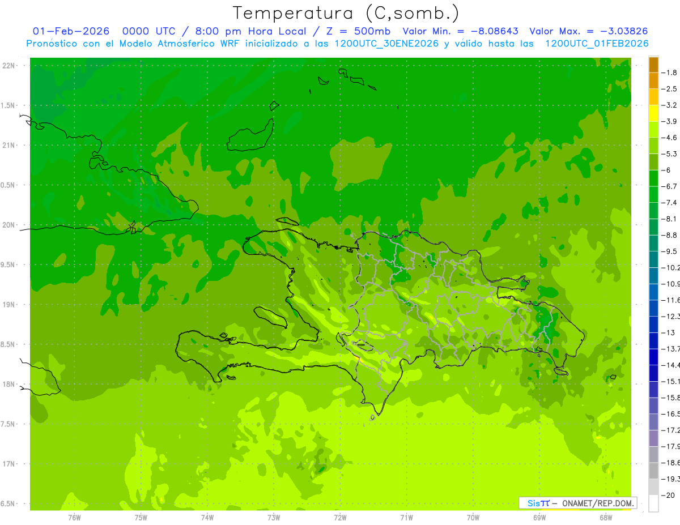This screenshot has width=680, height=525.
Task: Select the valid-until stamp '1200UTC_01FEB2026'
Action: (597, 44)
